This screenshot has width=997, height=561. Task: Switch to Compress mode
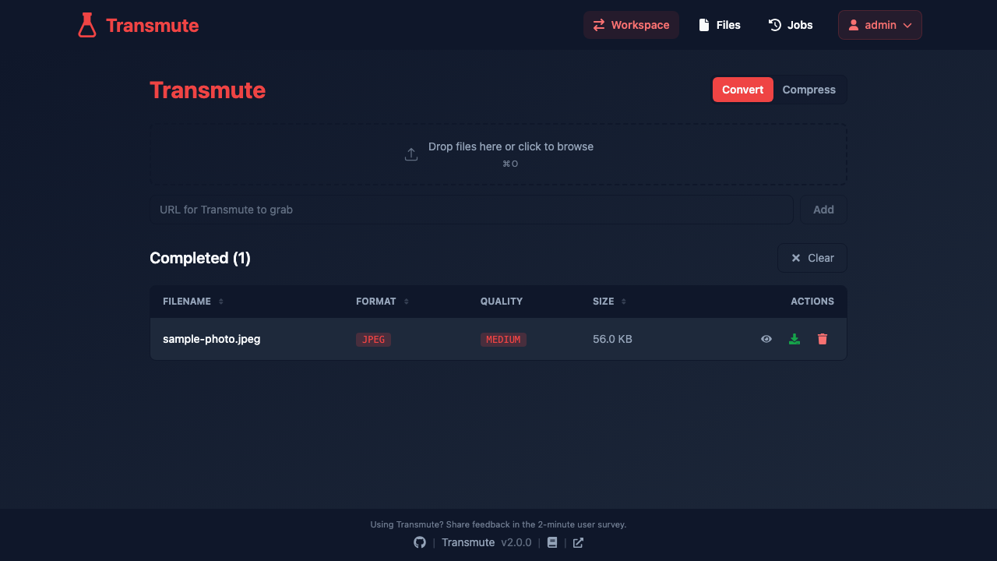click(x=809, y=90)
